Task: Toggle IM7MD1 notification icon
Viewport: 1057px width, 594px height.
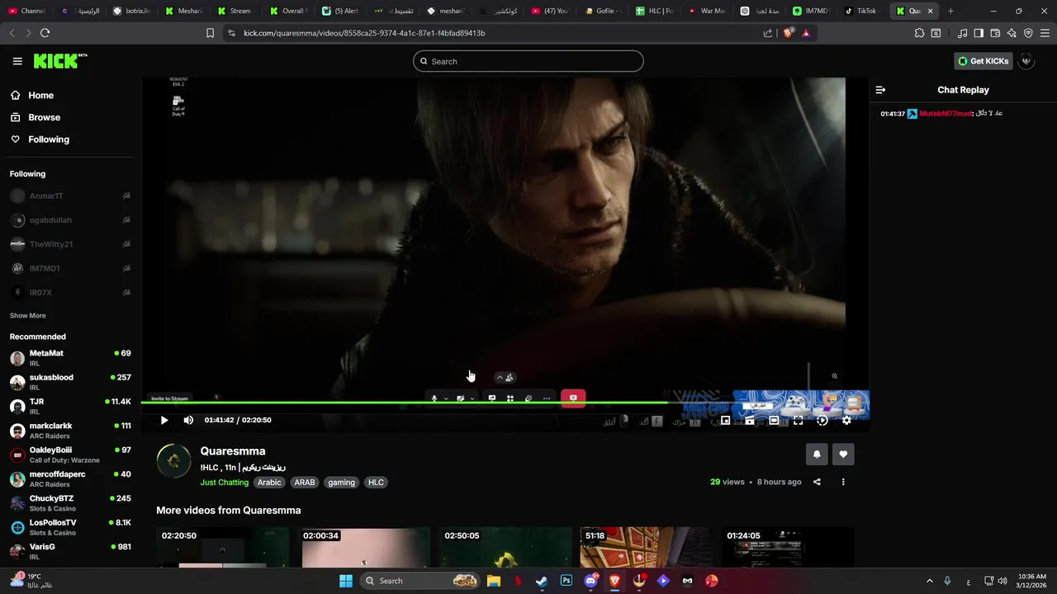Action: [x=126, y=268]
